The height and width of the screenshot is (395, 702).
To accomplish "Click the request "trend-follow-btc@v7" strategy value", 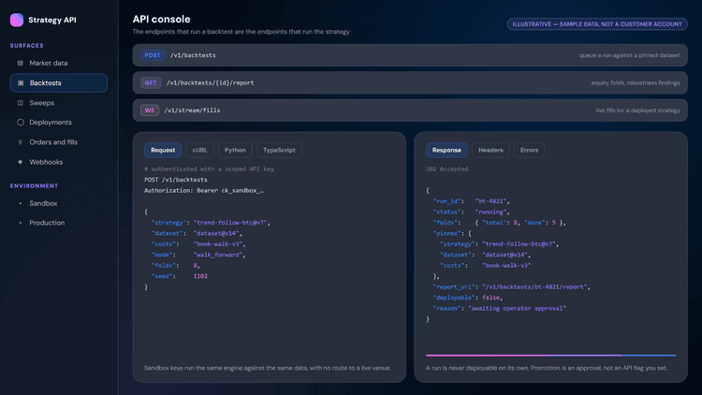I will pos(230,223).
